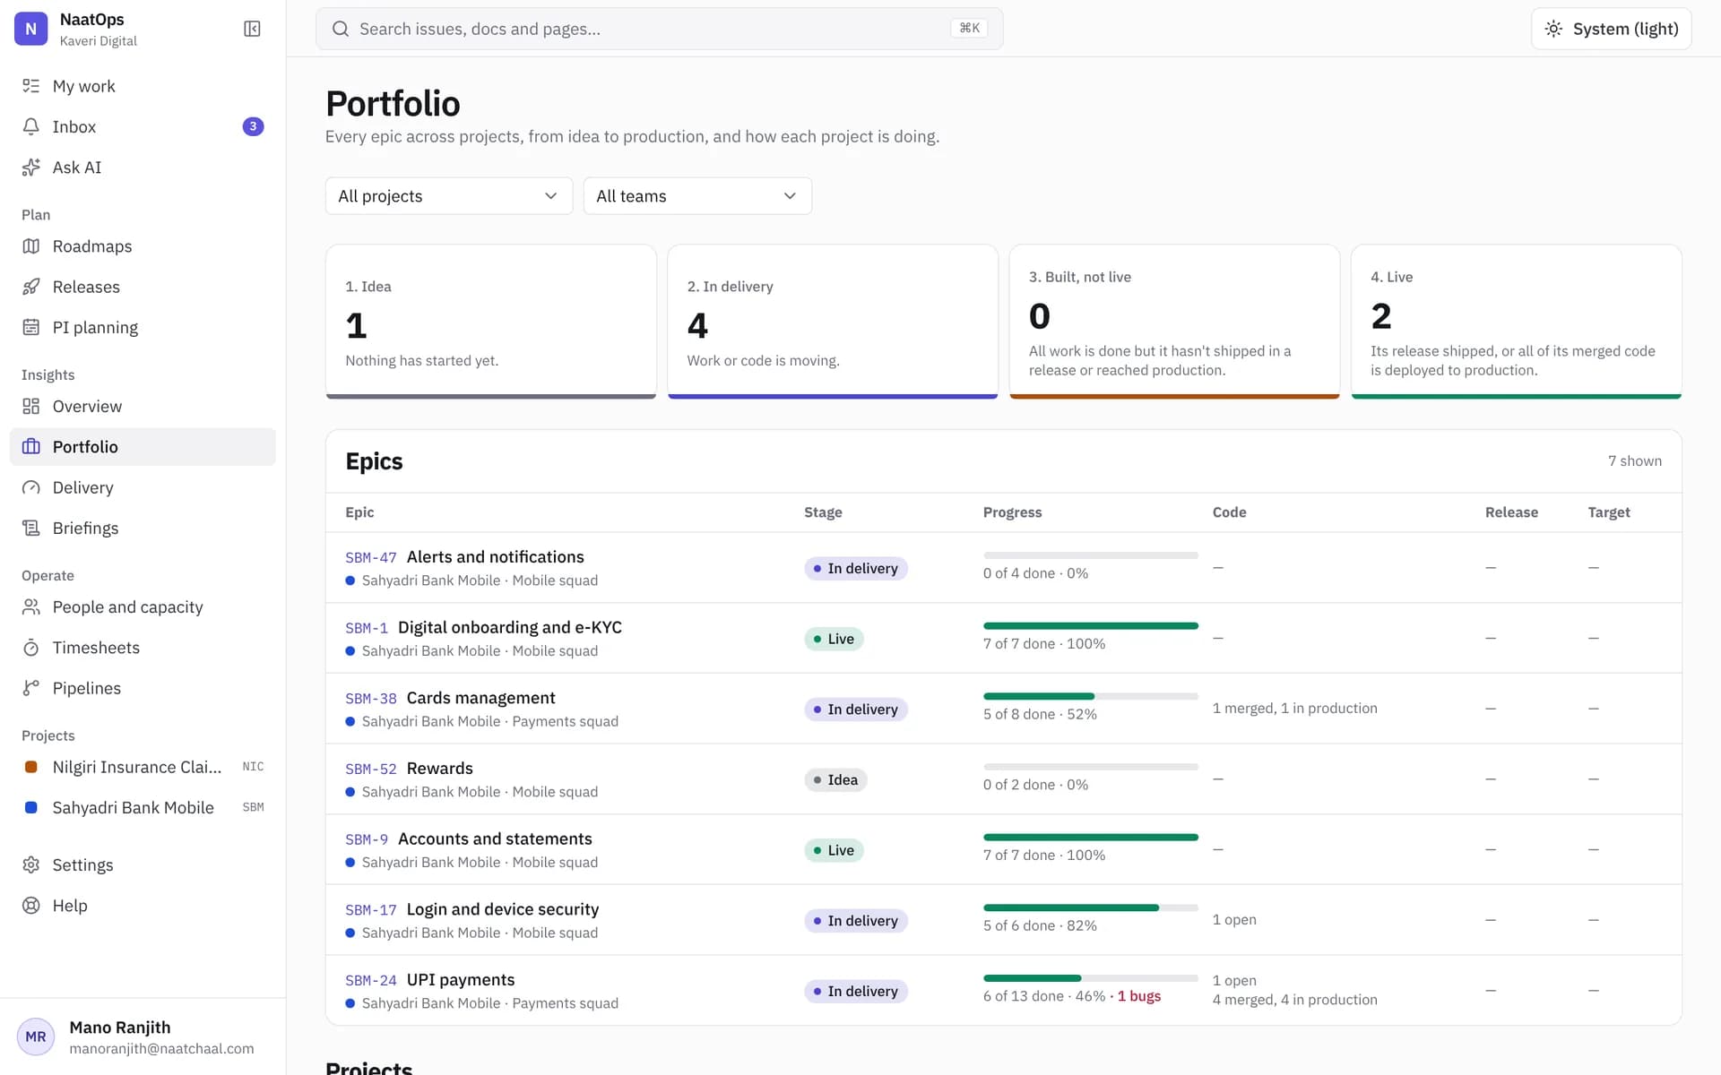
Task: Focus the search issues, docs and pages field
Action: 659,29
